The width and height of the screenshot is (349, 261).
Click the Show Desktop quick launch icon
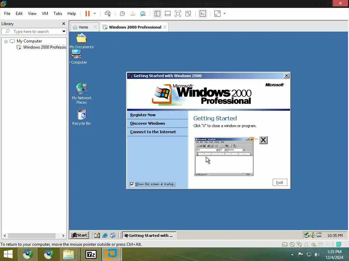pyautogui.click(x=97, y=235)
